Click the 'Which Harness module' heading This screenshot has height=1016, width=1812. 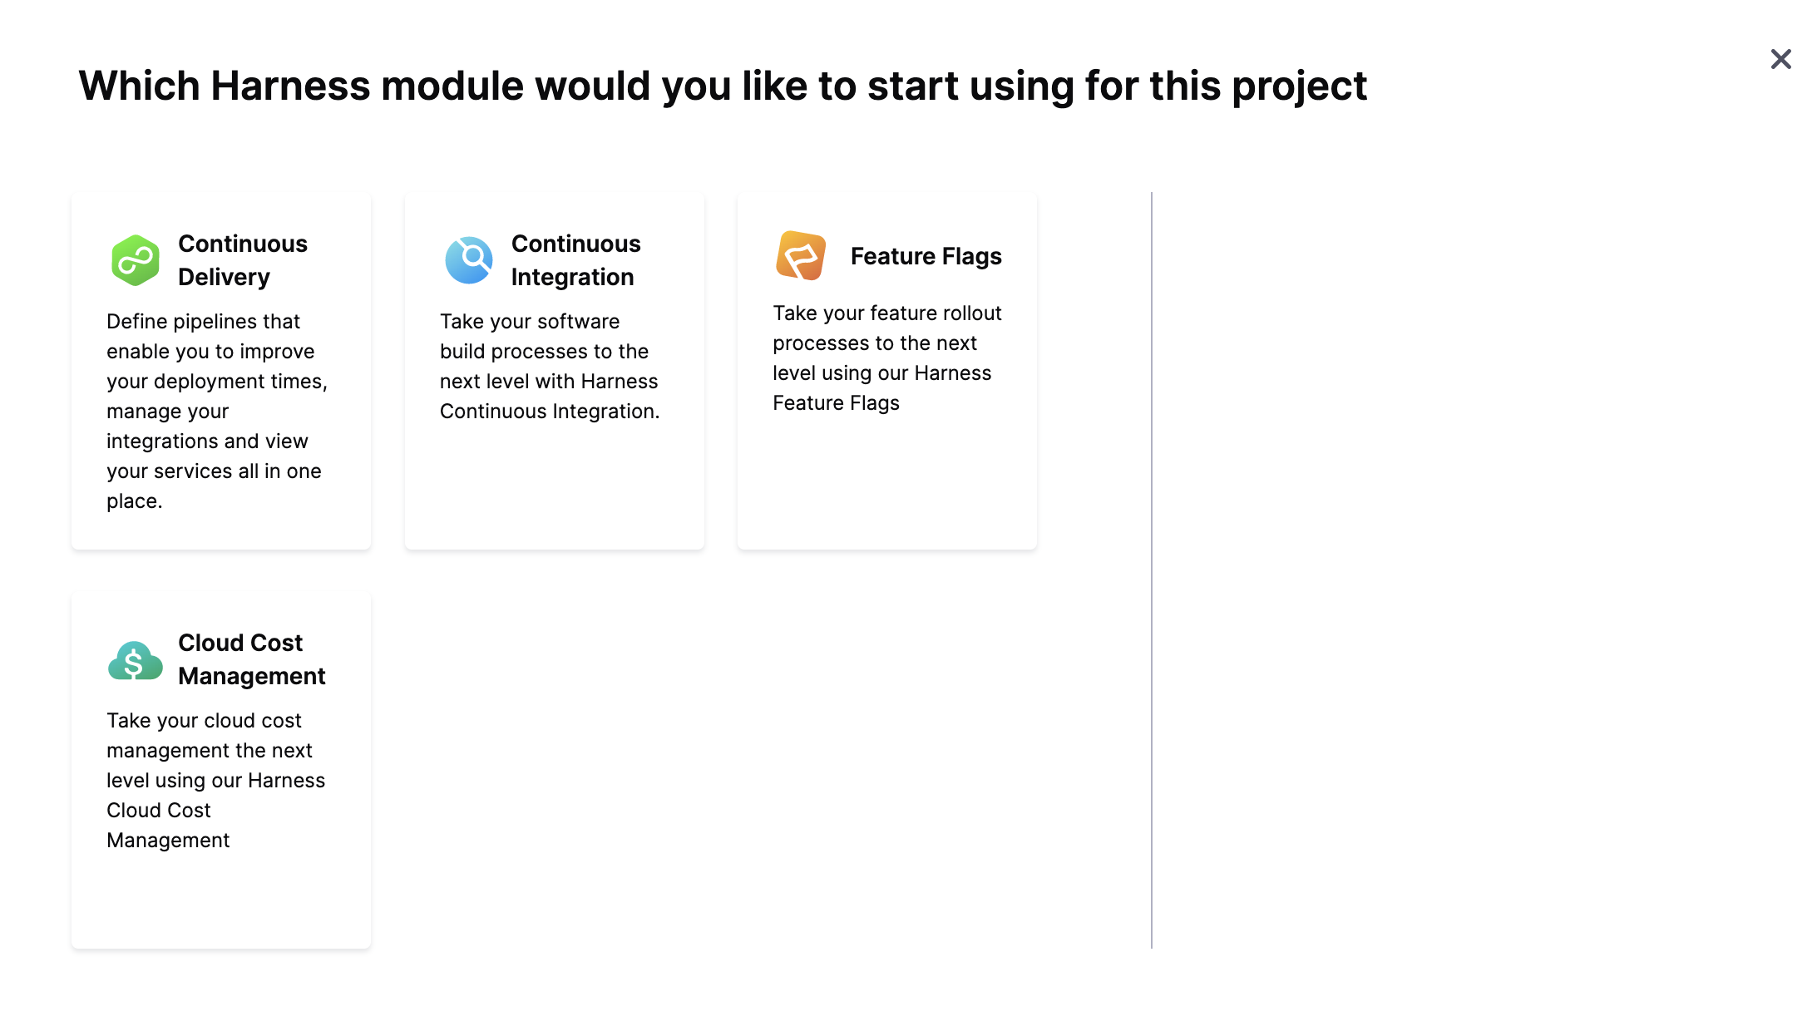click(x=722, y=86)
